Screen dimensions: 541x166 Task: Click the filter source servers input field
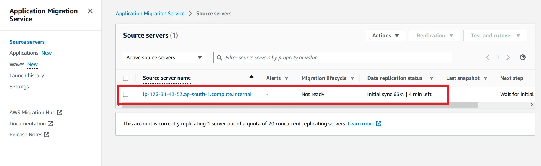click(x=333, y=58)
